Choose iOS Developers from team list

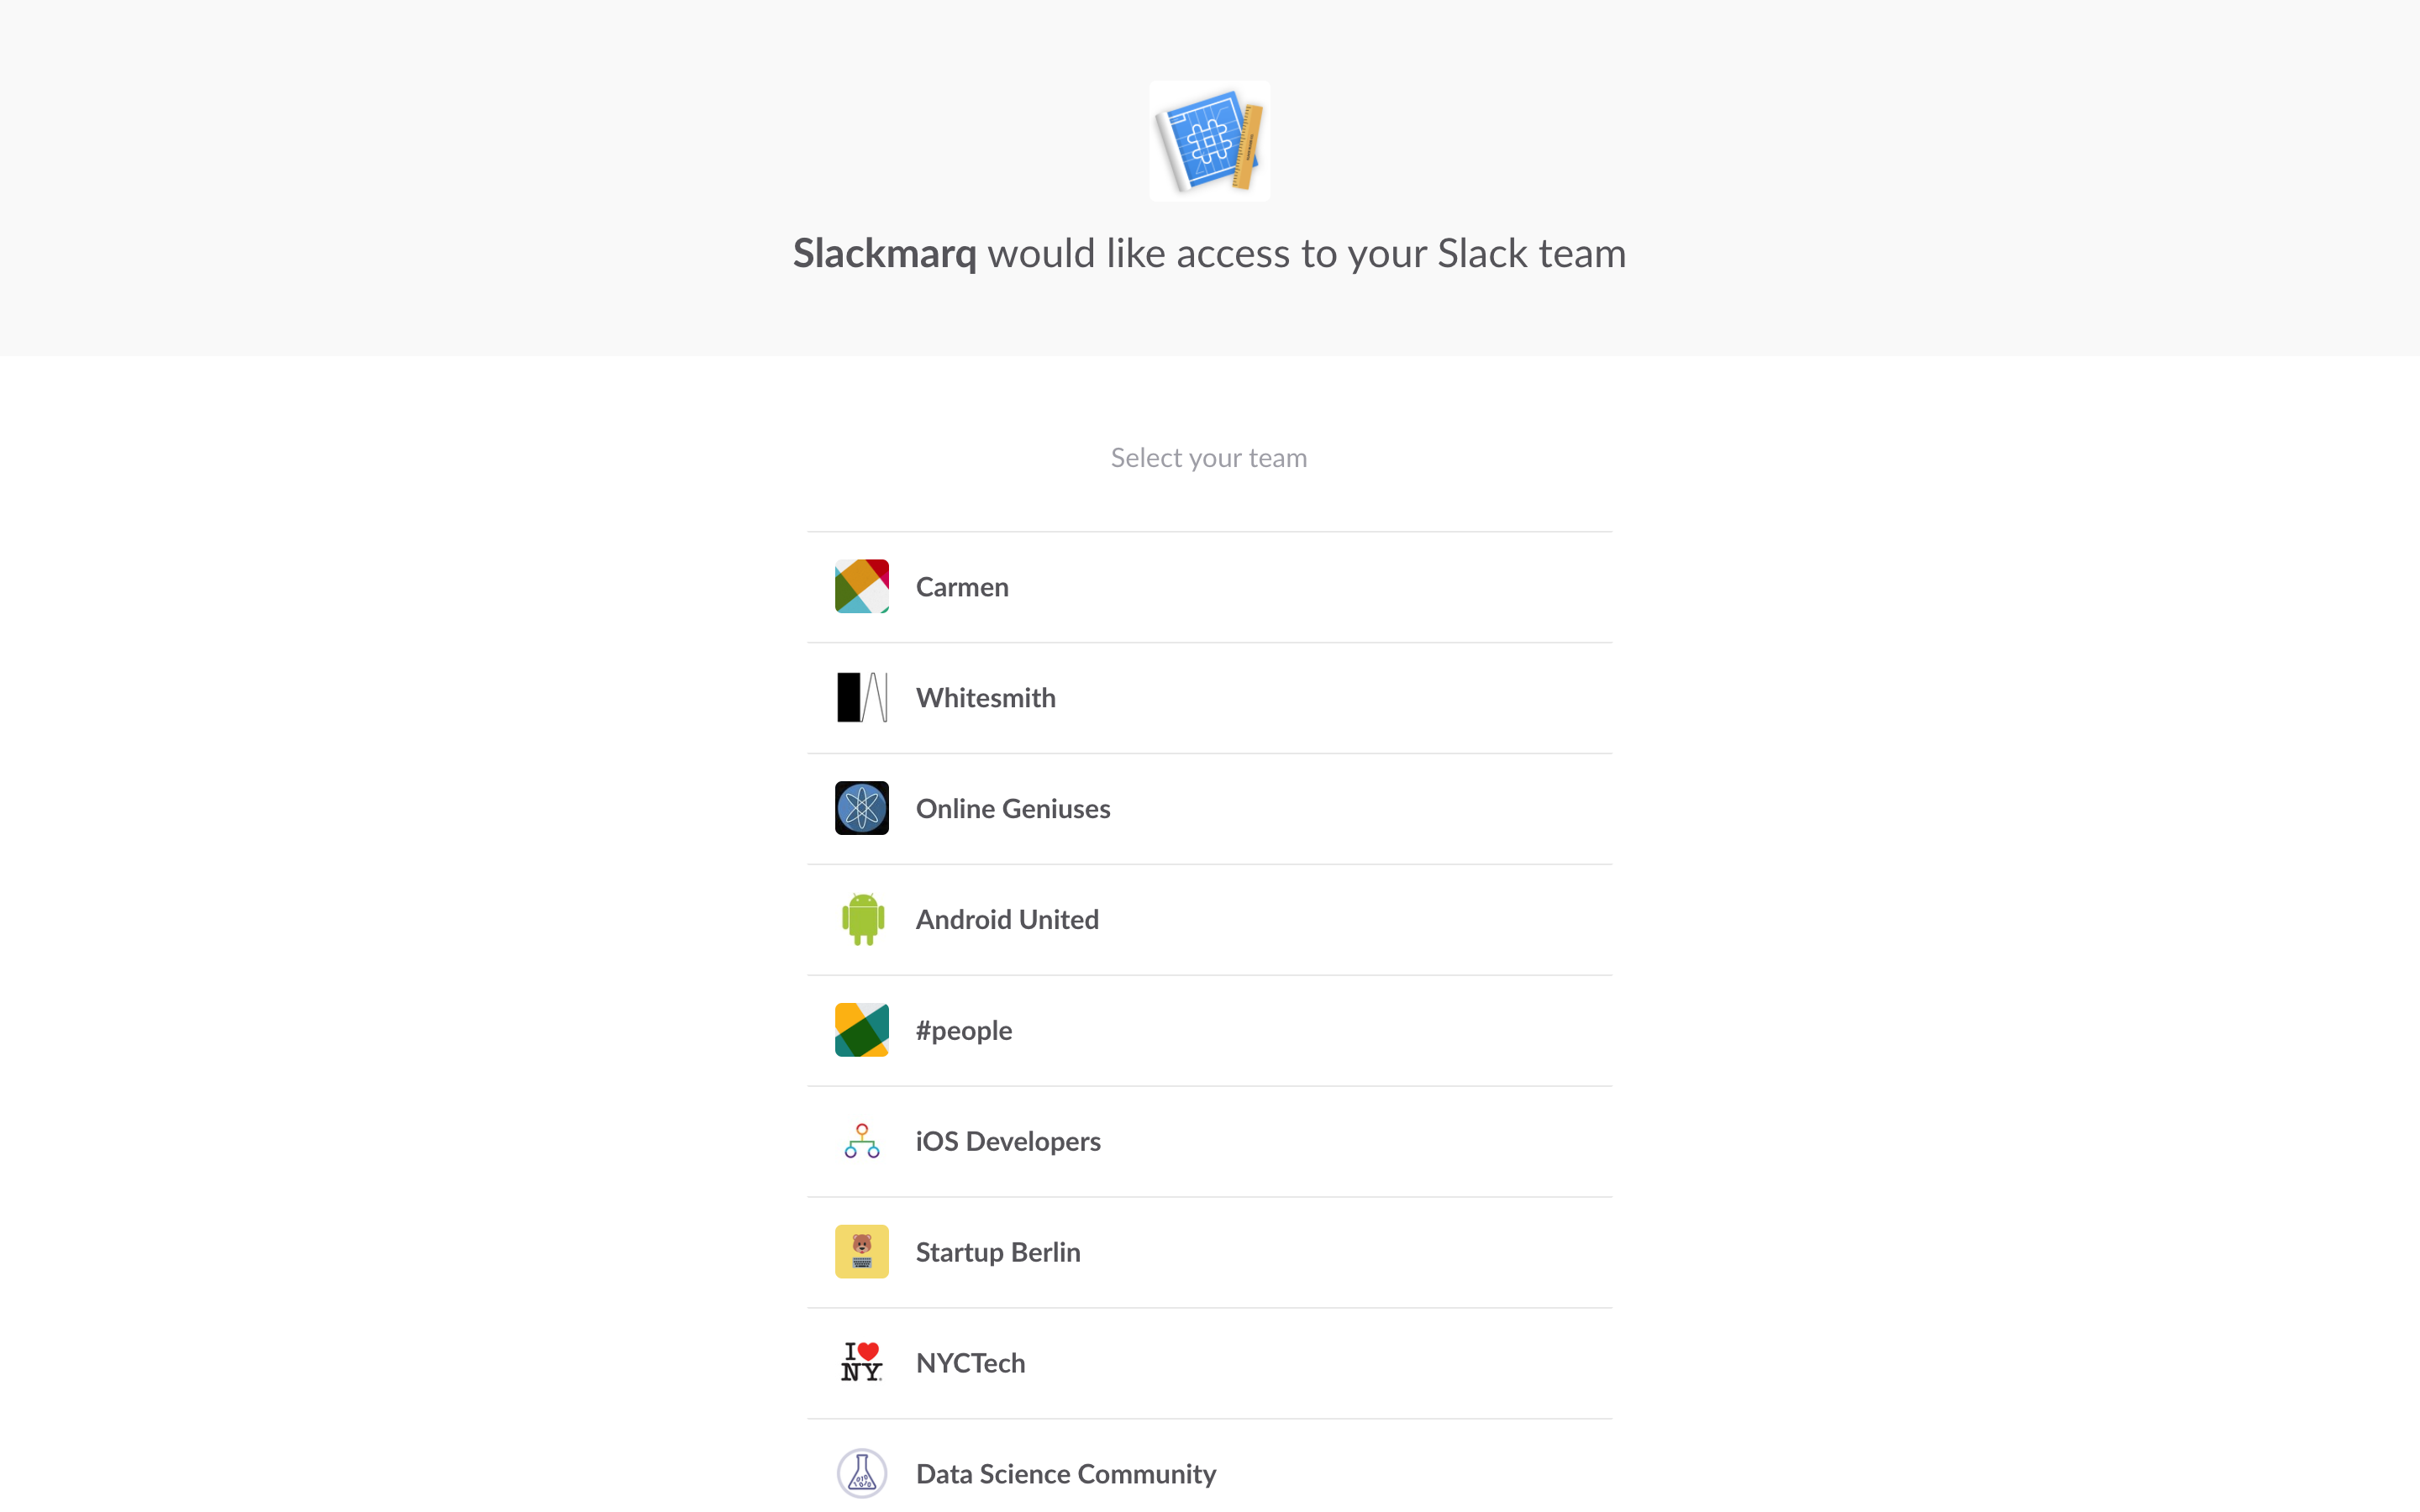point(1007,1142)
